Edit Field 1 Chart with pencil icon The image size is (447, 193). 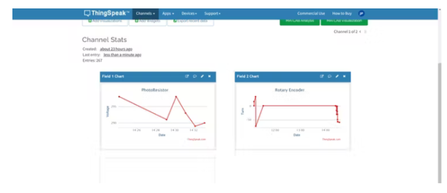coord(202,76)
